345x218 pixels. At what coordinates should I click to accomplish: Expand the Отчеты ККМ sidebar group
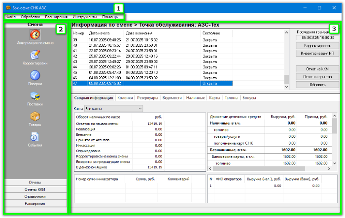pos(35,189)
